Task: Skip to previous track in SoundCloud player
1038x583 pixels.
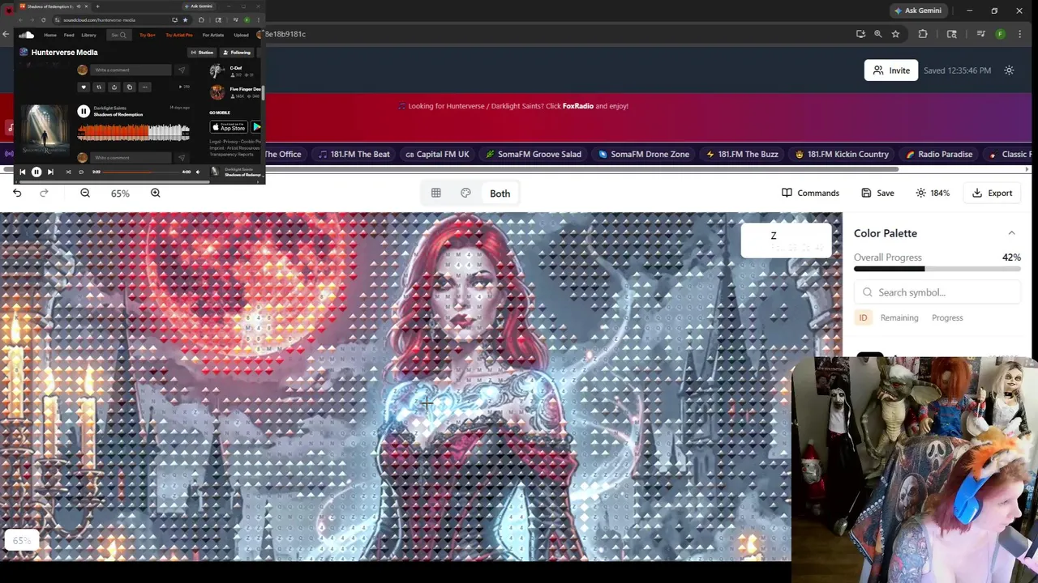Action: coord(23,172)
